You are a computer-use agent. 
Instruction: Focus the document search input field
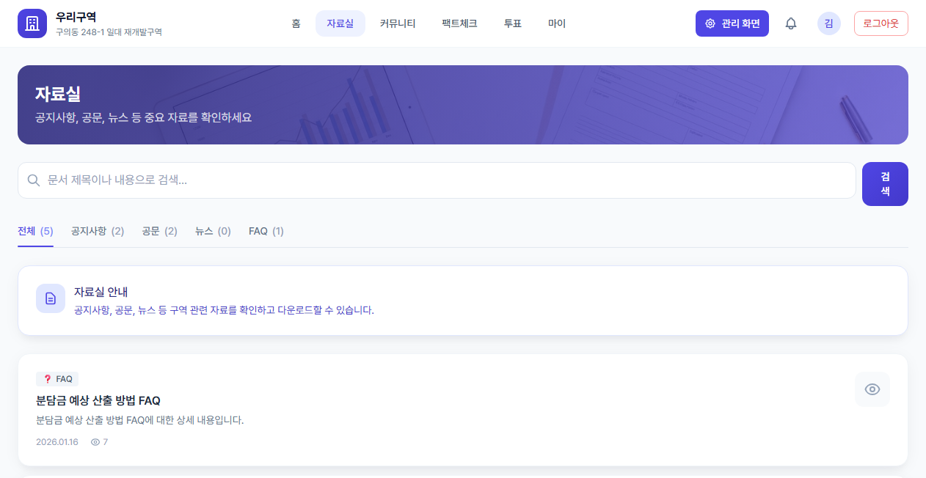click(437, 180)
